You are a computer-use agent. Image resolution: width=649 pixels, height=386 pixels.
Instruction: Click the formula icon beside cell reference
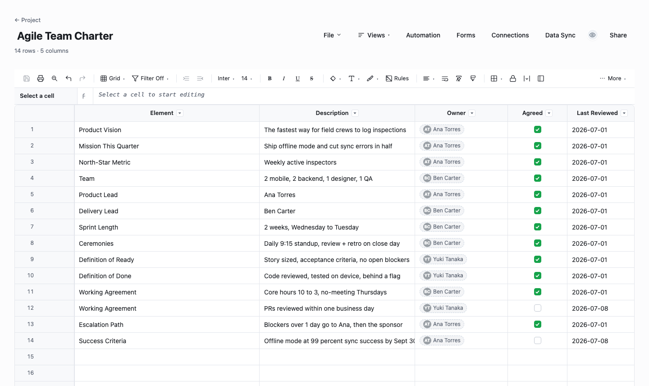[x=84, y=96]
